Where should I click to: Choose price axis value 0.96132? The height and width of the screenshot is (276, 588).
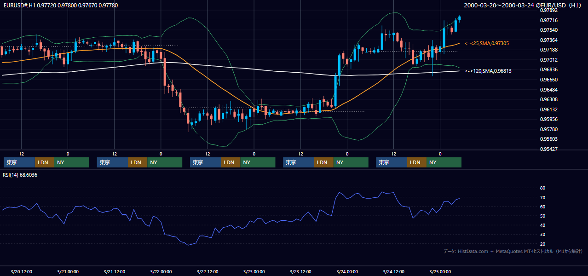(x=548, y=109)
